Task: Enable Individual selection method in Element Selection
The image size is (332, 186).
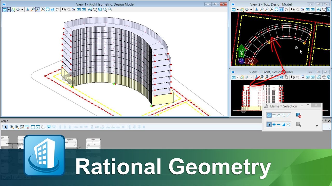Action: point(269,115)
